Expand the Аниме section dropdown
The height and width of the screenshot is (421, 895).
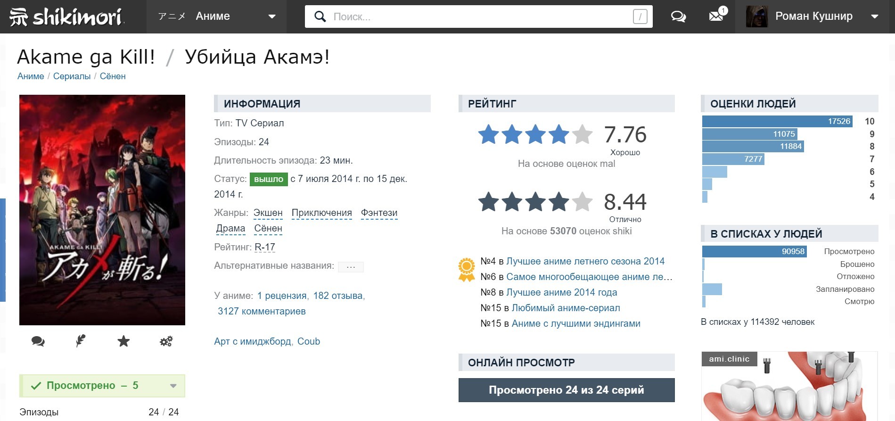point(271,17)
